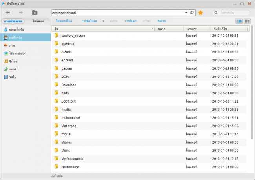This screenshot has height=180, width=255.
Task: Select the Notifications folder name
Action: tap(70, 167)
